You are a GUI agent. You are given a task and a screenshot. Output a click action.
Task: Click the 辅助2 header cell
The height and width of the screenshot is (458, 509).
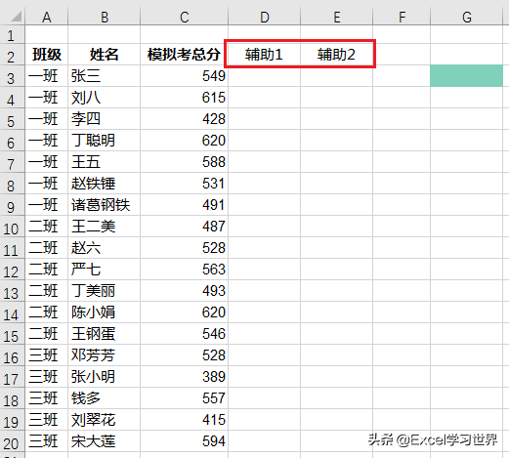click(x=337, y=55)
